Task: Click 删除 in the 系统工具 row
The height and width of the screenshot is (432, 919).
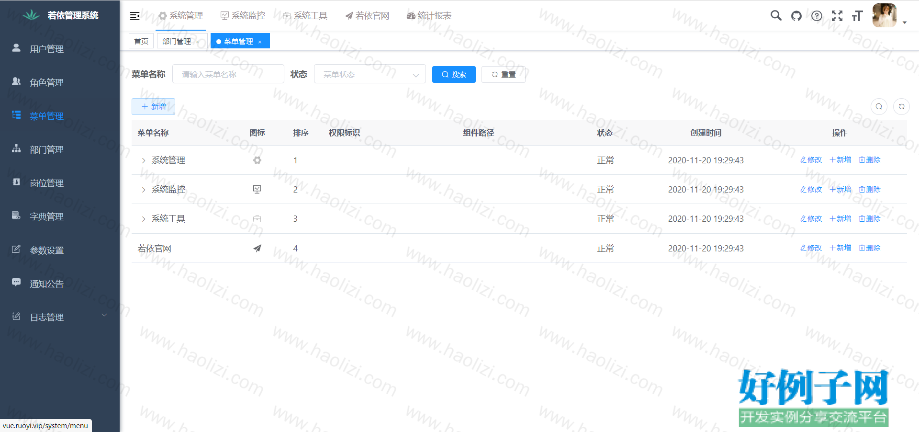Action: tap(870, 219)
